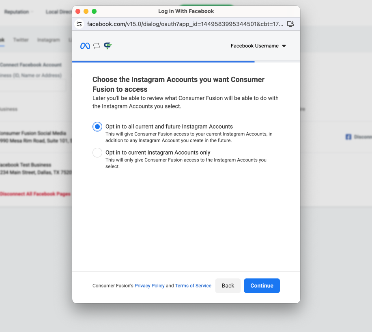Click Facebook Disconnect button in background row
This screenshot has width=372, height=332.
pyautogui.click(x=359, y=137)
